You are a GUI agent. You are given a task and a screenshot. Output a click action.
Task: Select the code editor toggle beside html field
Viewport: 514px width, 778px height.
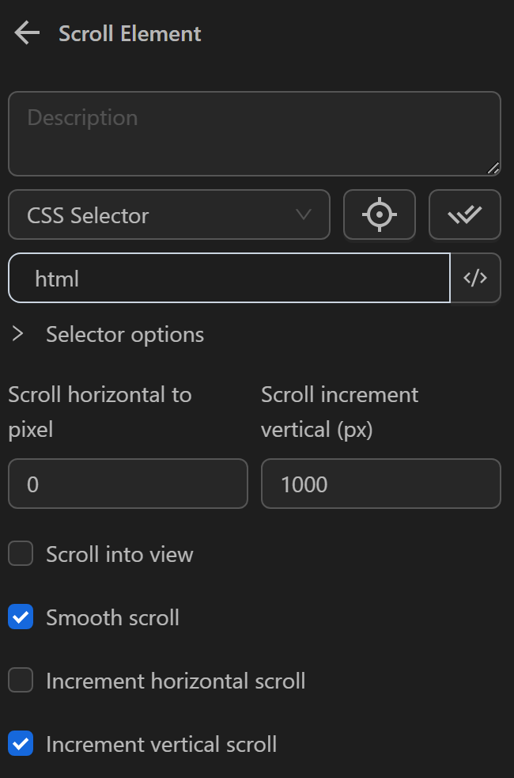pos(476,278)
